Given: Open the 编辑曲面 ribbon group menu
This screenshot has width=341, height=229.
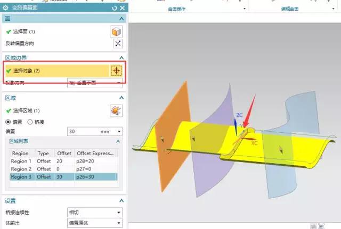Looking at the screenshot, I should pyautogui.click(x=335, y=9).
